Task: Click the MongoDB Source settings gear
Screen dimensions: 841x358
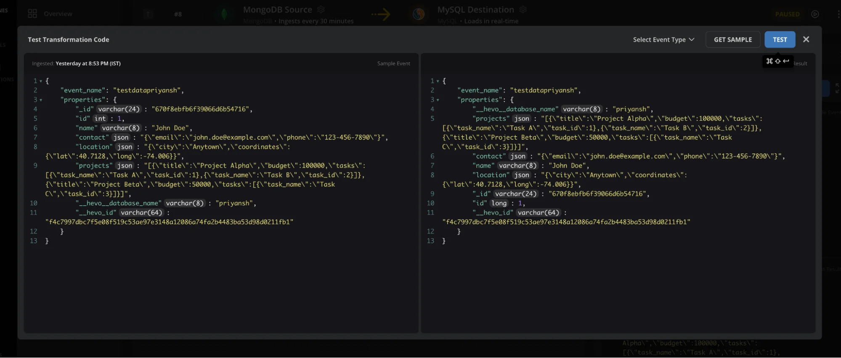Action: coord(321,9)
